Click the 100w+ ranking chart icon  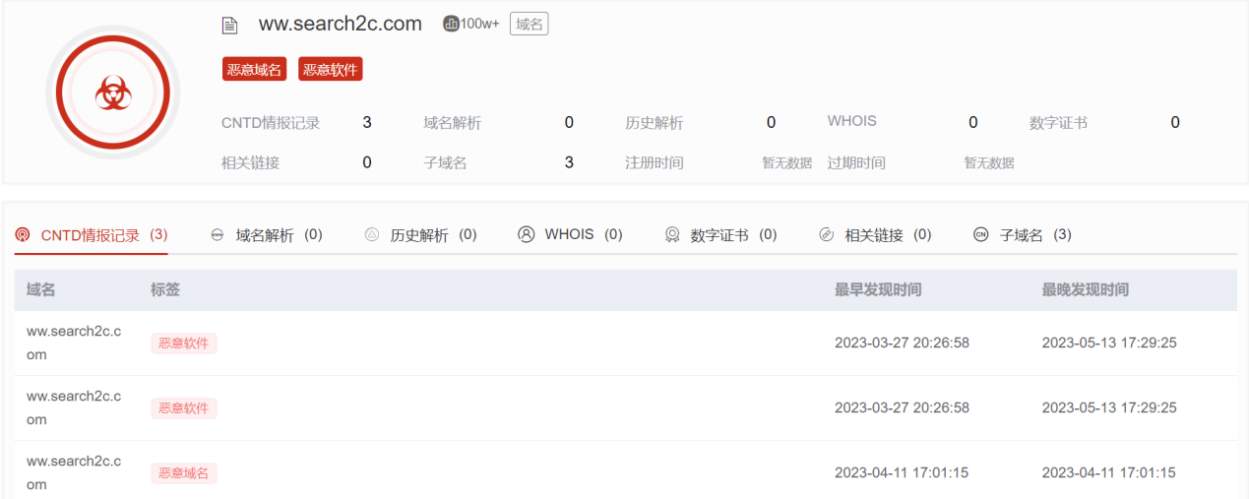tap(451, 24)
